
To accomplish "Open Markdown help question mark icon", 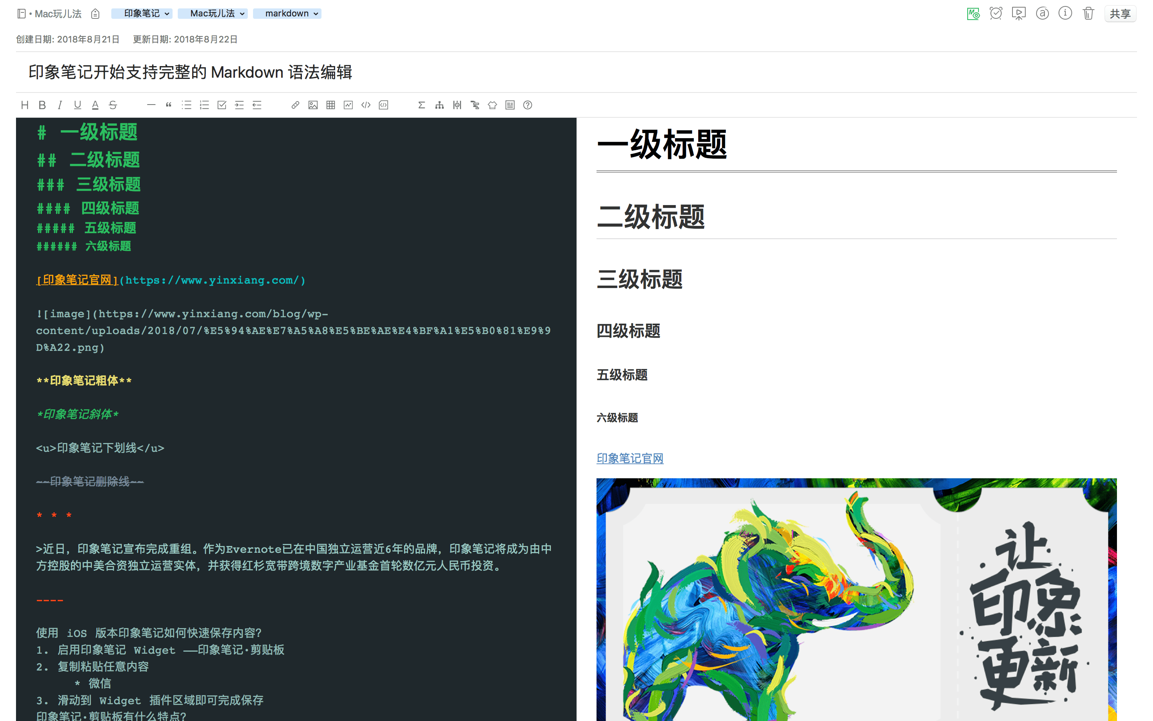I will (x=528, y=105).
